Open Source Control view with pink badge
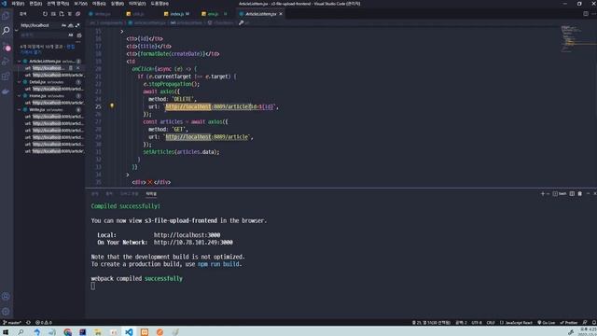 coord(7,48)
